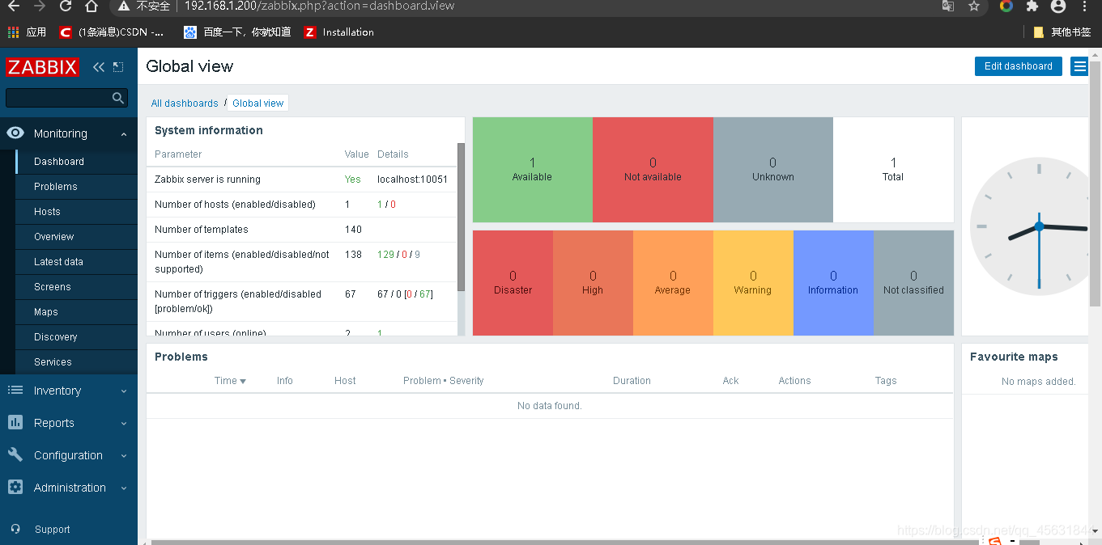The image size is (1102, 545).
Task: Click the Average severity tile
Action: click(673, 283)
